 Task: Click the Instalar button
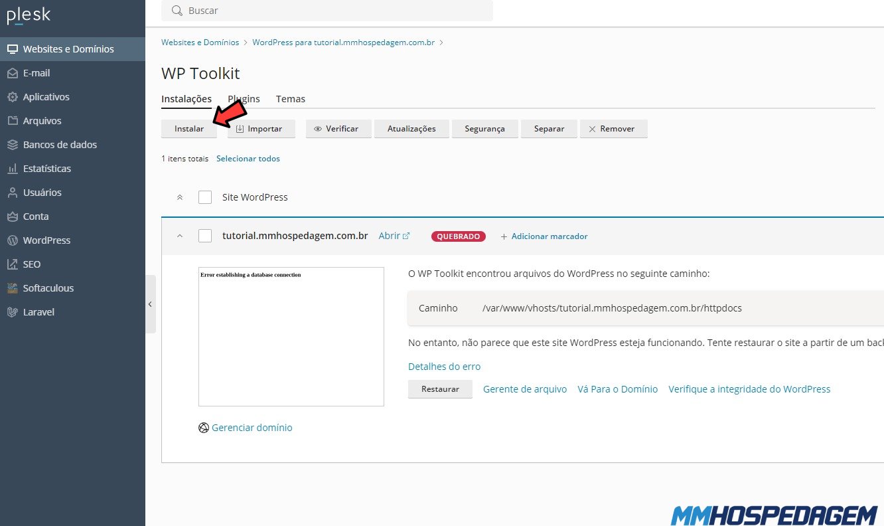pyautogui.click(x=189, y=129)
